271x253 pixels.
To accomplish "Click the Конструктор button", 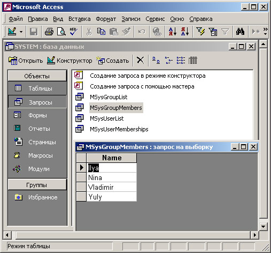I will click(69, 61).
